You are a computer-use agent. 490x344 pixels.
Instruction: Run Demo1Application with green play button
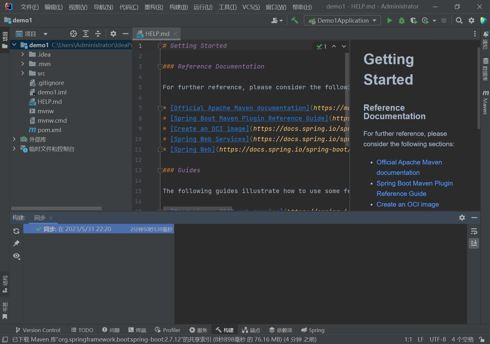(x=389, y=20)
